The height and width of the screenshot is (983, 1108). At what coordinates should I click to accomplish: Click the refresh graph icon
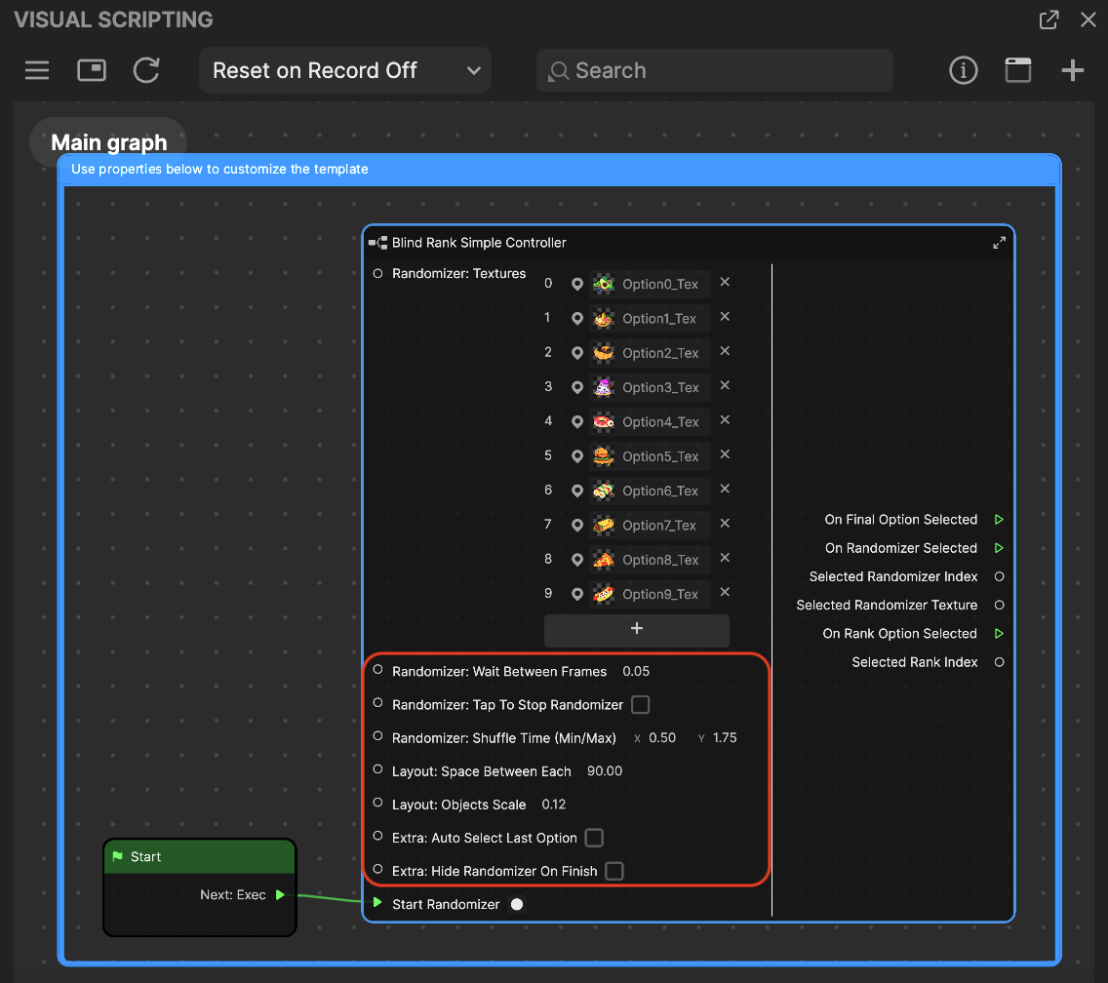tap(146, 70)
